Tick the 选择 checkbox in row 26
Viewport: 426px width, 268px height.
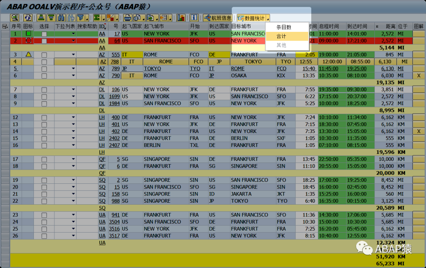point(44,236)
